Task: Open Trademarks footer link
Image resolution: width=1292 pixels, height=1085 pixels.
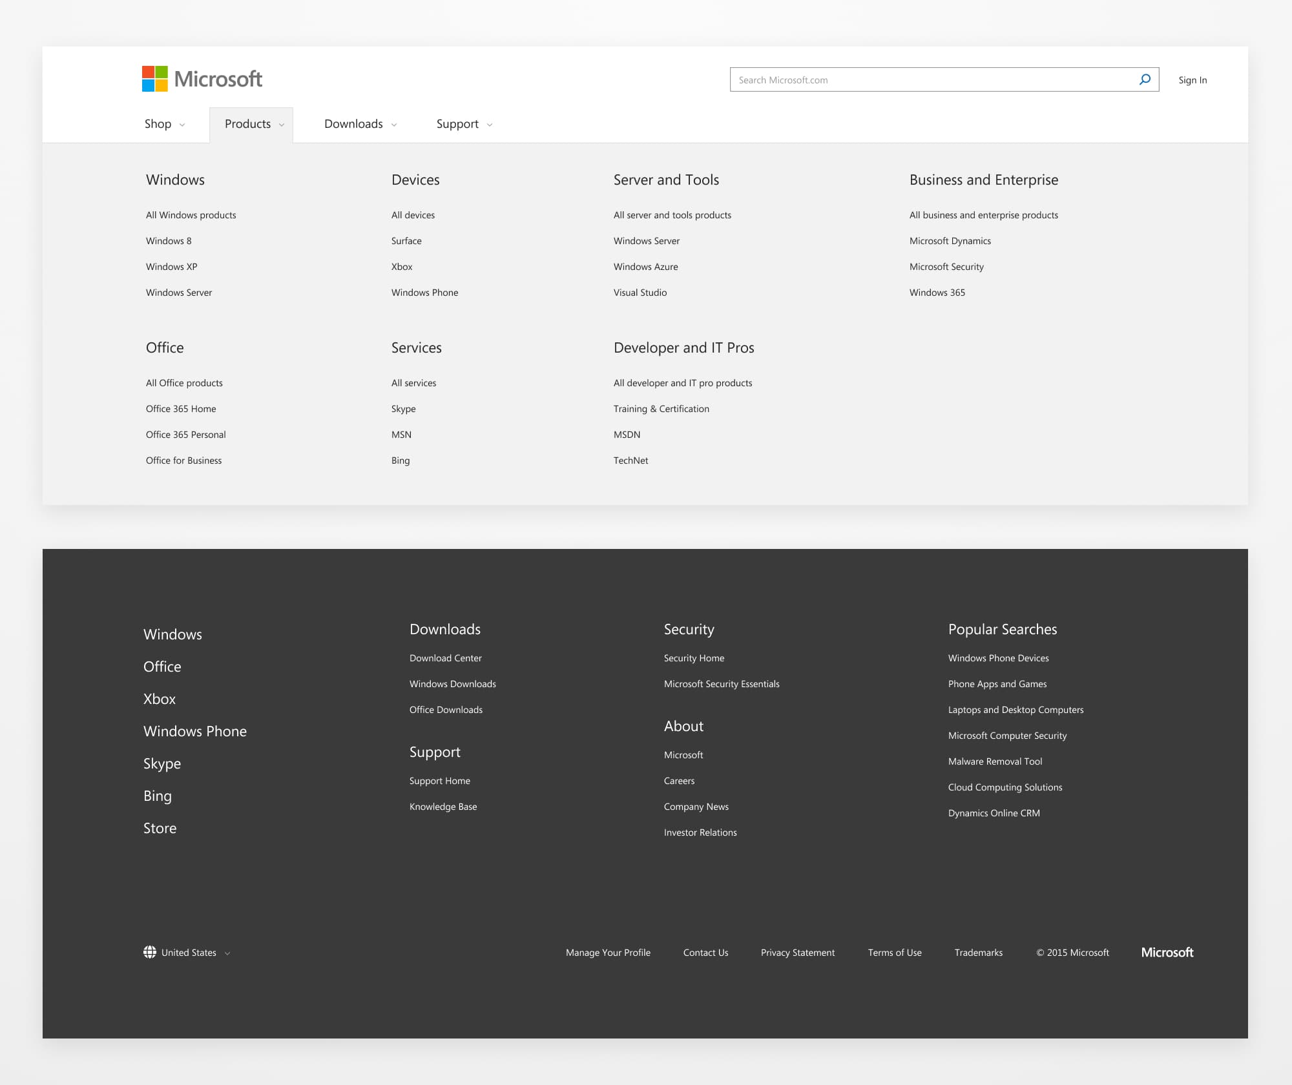Action: coord(979,953)
